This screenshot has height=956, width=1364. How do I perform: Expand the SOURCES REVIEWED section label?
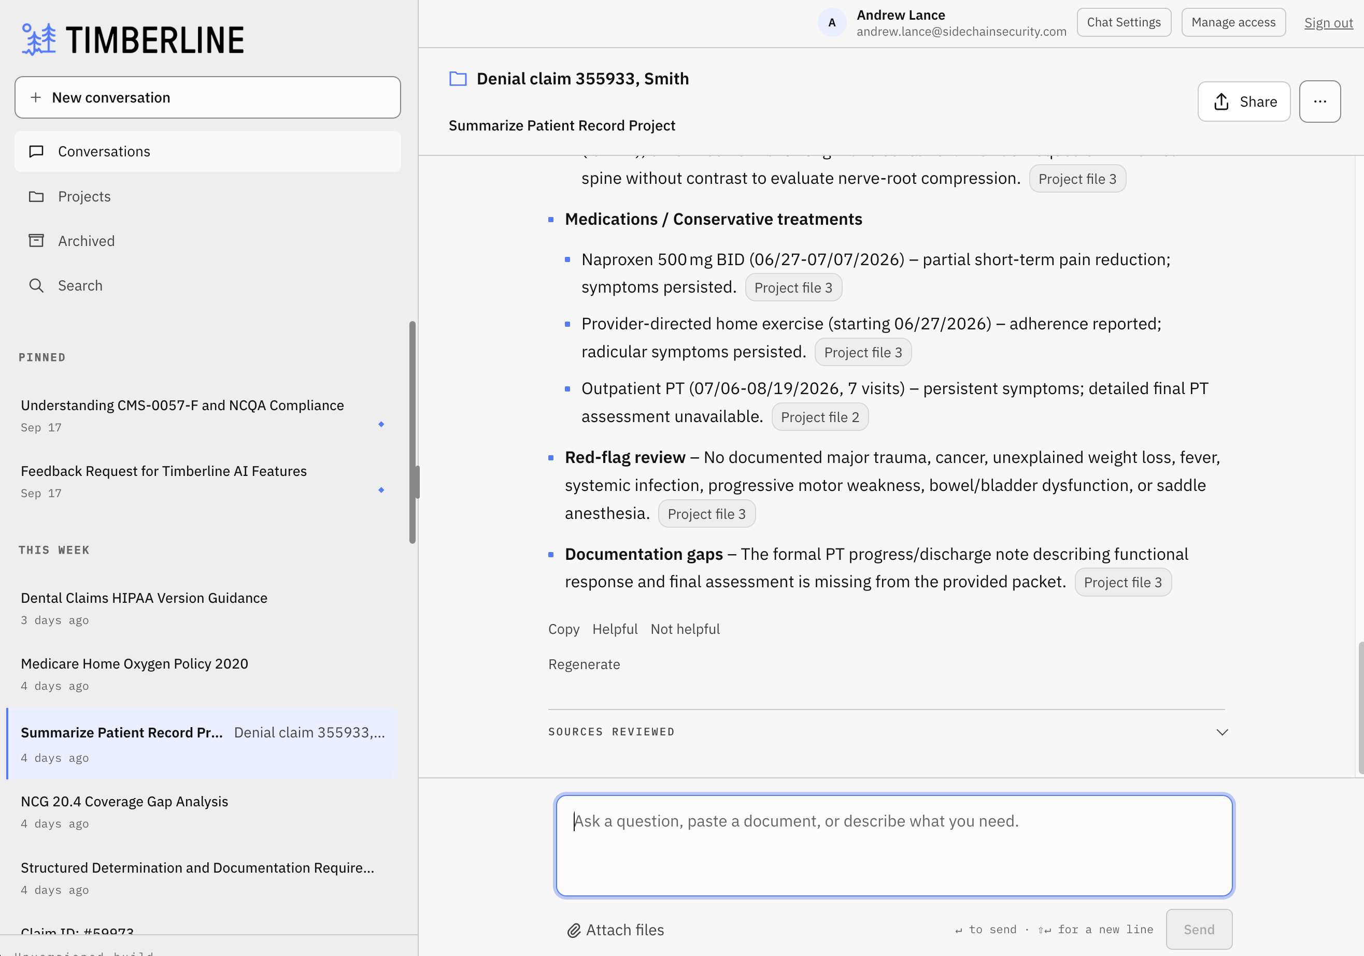612,732
